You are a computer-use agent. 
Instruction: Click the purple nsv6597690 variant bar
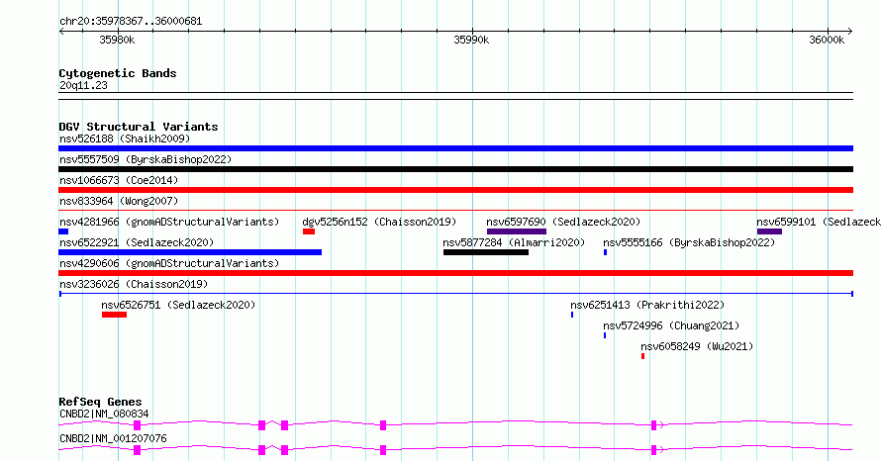tap(517, 231)
